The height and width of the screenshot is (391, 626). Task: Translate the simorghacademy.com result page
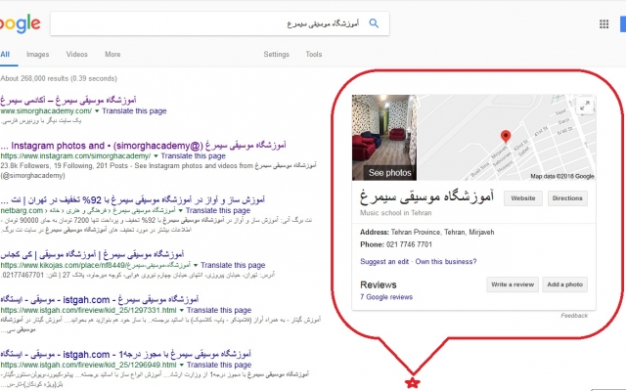(x=134, y=110)
